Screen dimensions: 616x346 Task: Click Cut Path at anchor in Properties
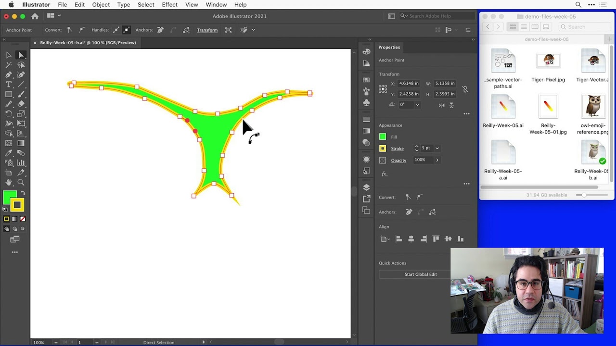[x=432, y=212]
